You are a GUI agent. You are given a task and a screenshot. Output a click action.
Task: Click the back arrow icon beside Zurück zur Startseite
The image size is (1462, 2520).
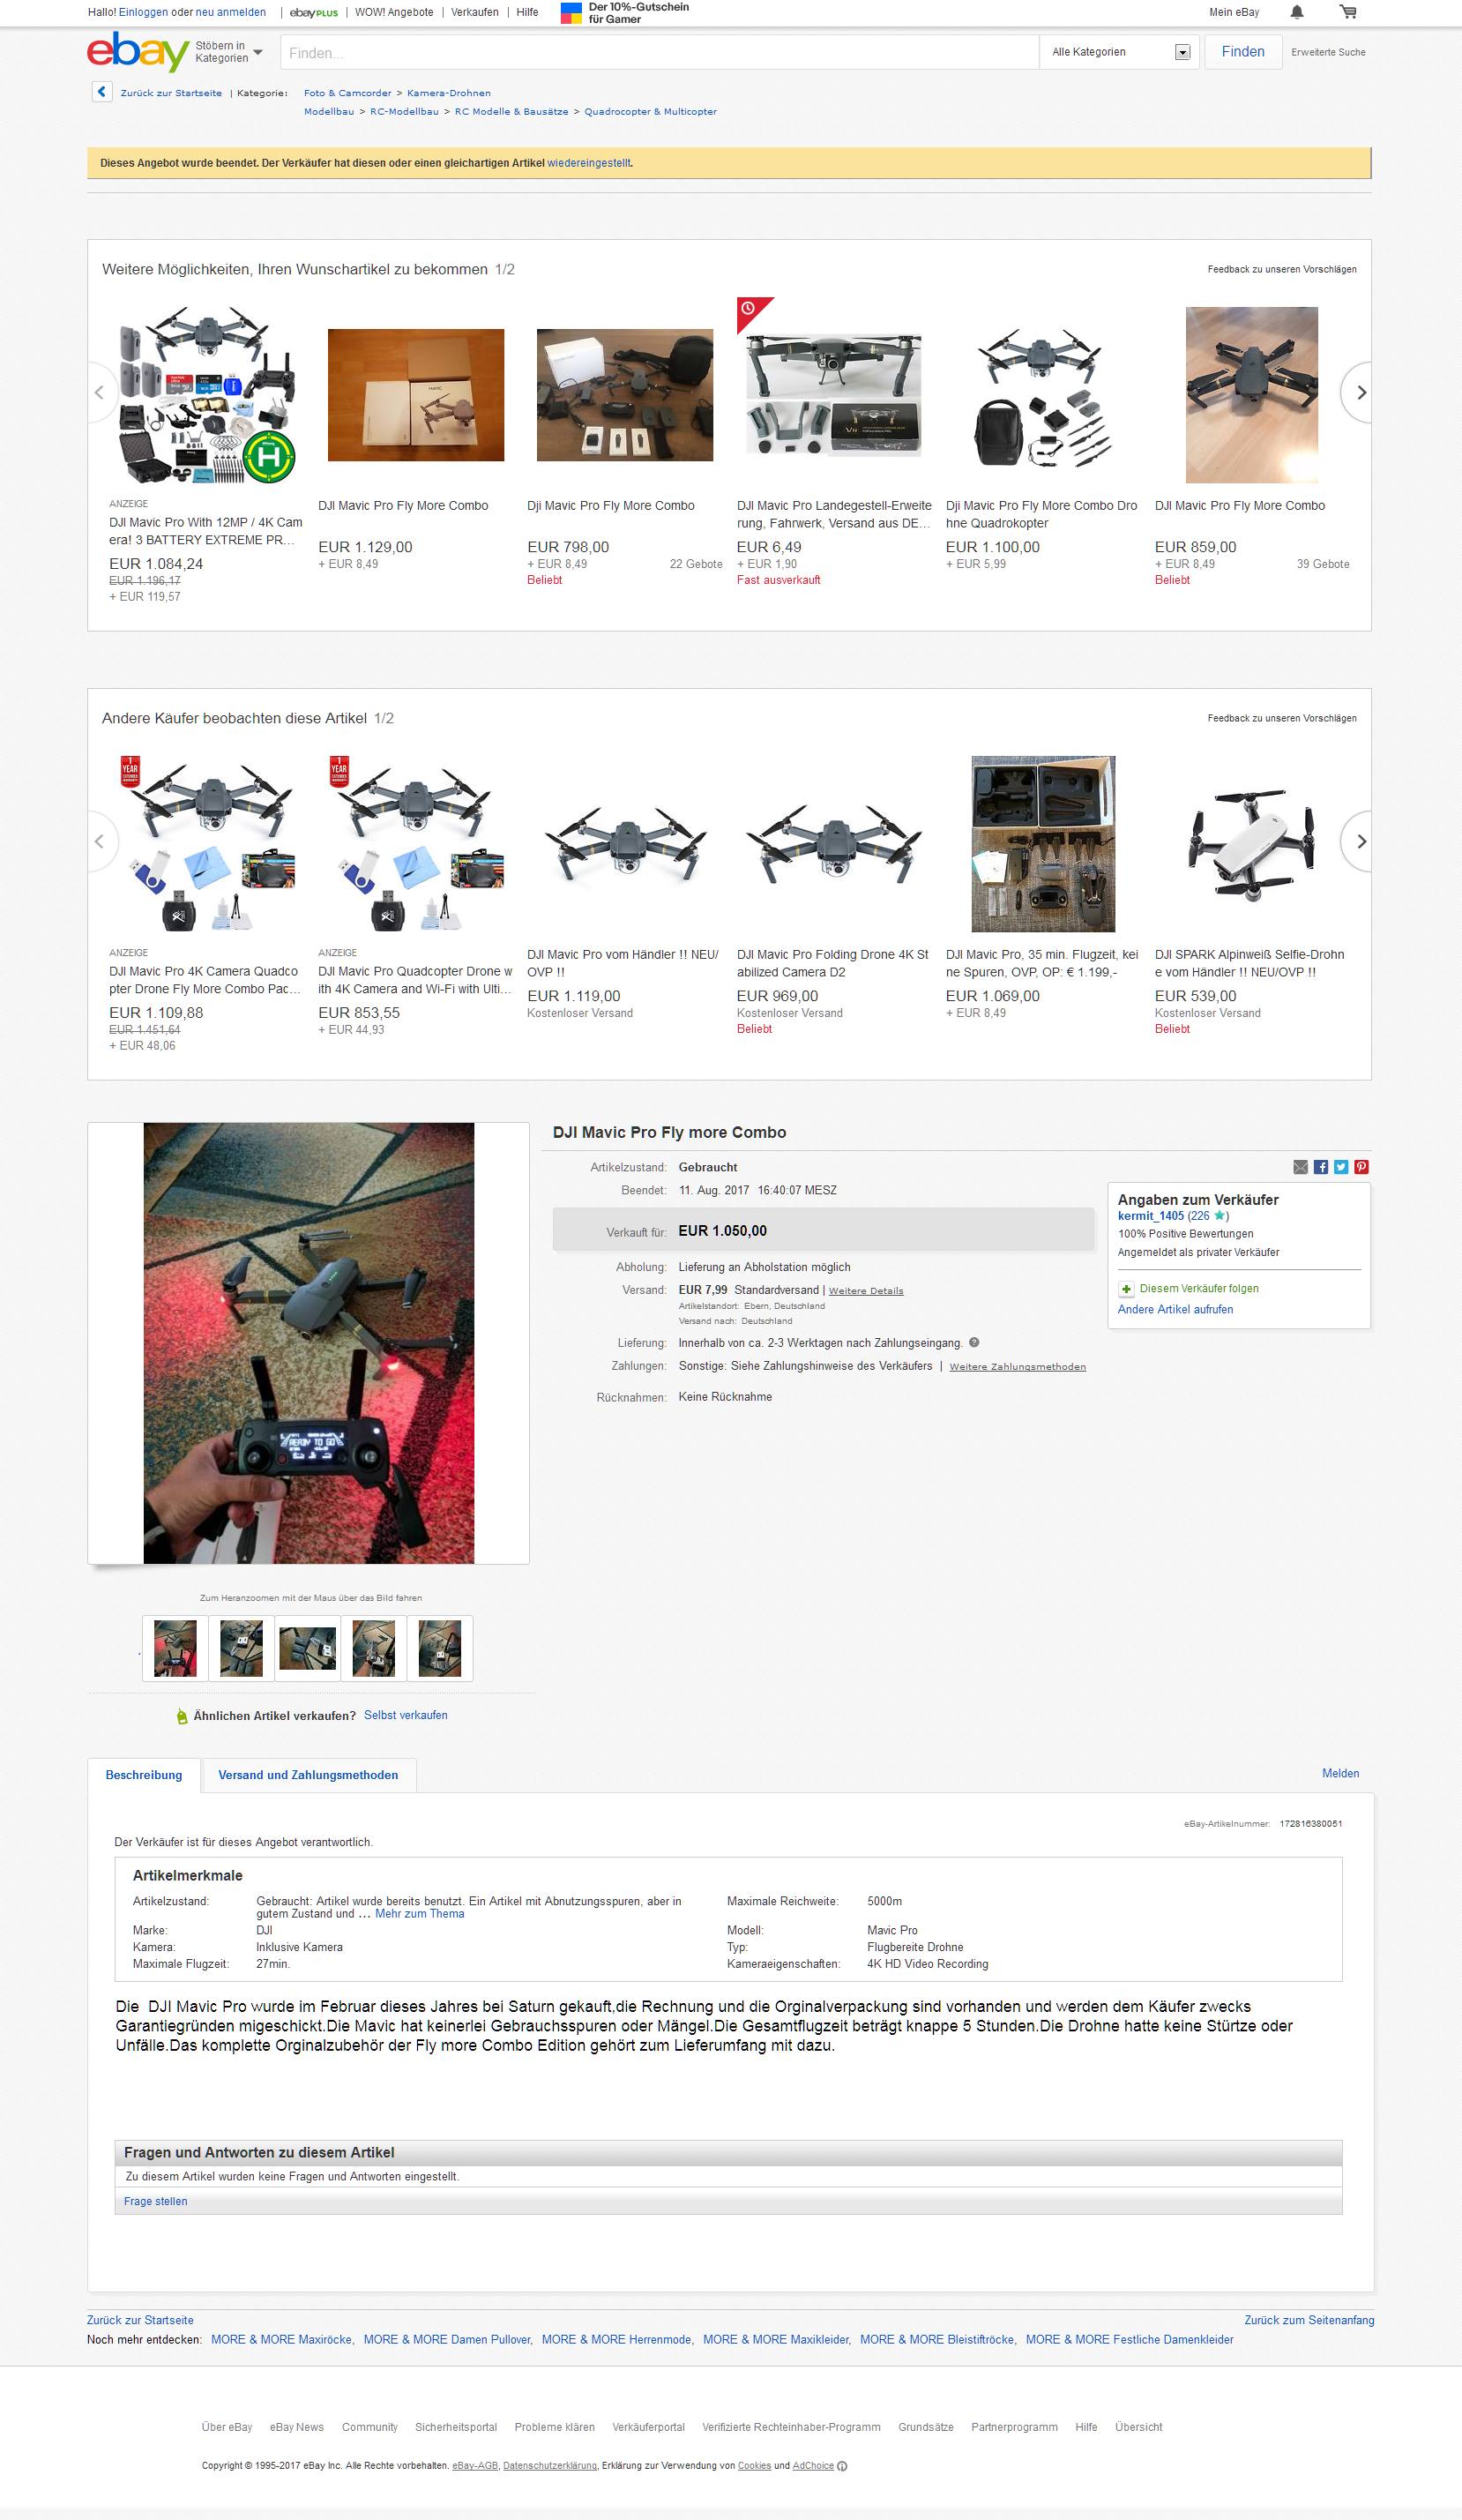(x=102, y=92)
